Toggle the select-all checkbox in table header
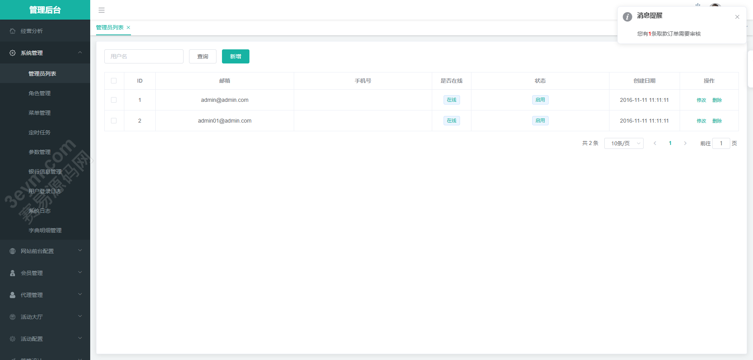The width and height of the screenshot is (753, 360). pos(114,81)
